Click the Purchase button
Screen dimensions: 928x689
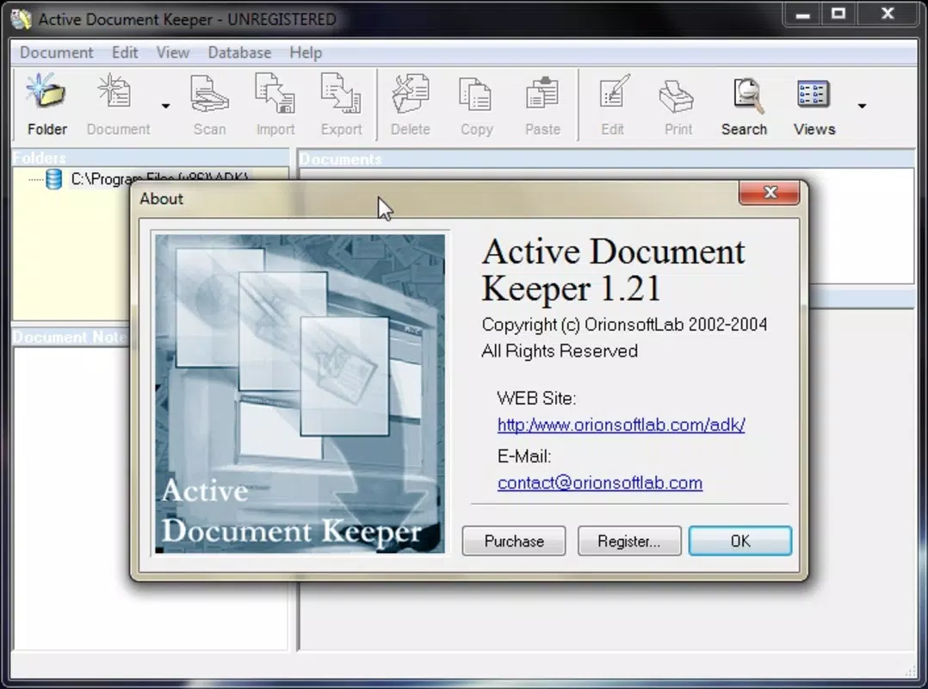pos(514,541)
